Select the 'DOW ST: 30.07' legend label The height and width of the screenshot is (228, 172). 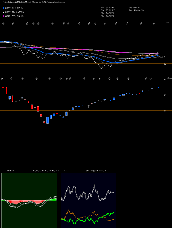[14, 8]
